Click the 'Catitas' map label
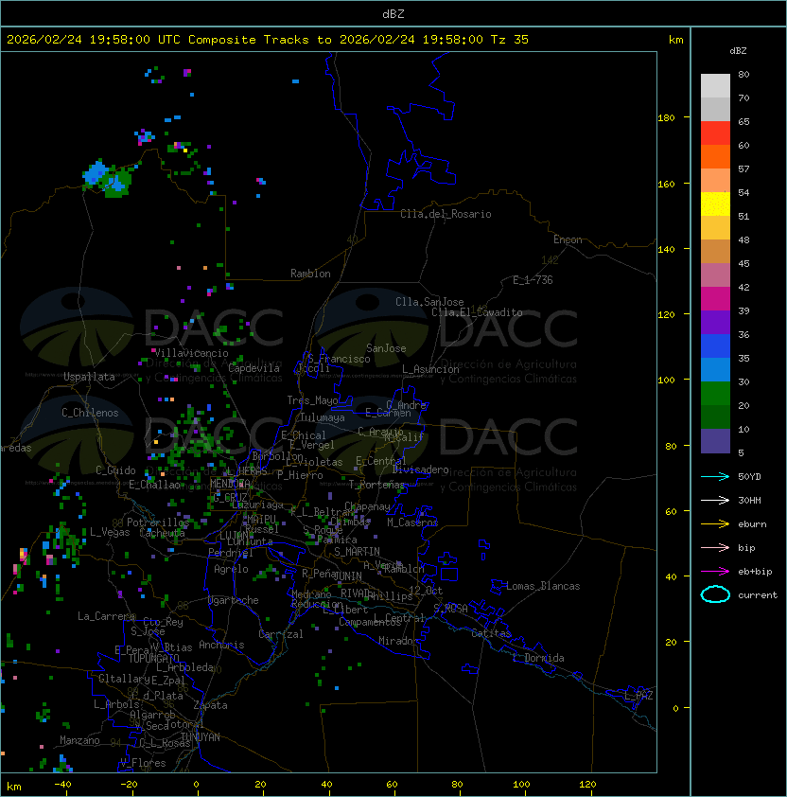Screen dimensions: 787x797 [491, 633]
